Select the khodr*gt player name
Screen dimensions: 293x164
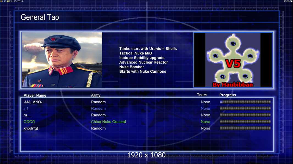pyautogui.click(x=31, y=128)
